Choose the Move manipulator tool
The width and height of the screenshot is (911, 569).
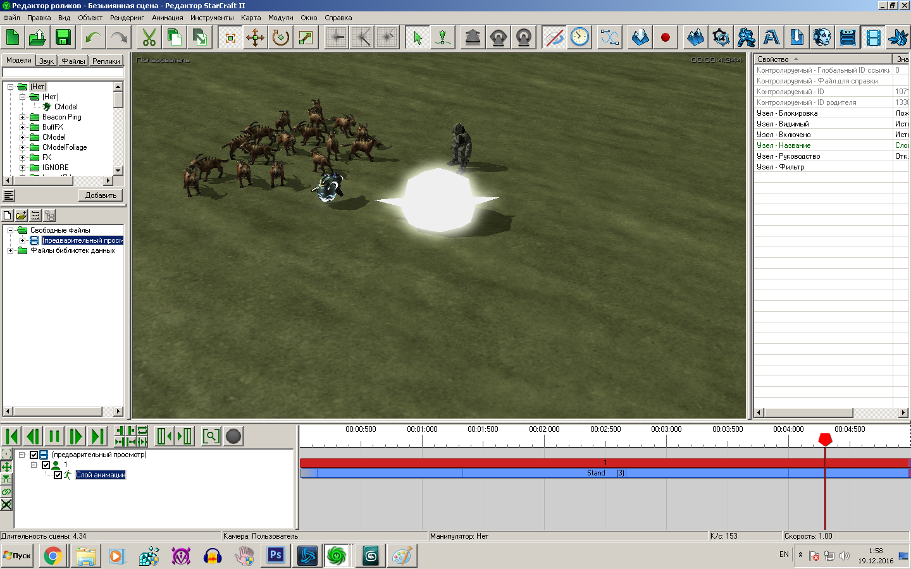(256, 37)
